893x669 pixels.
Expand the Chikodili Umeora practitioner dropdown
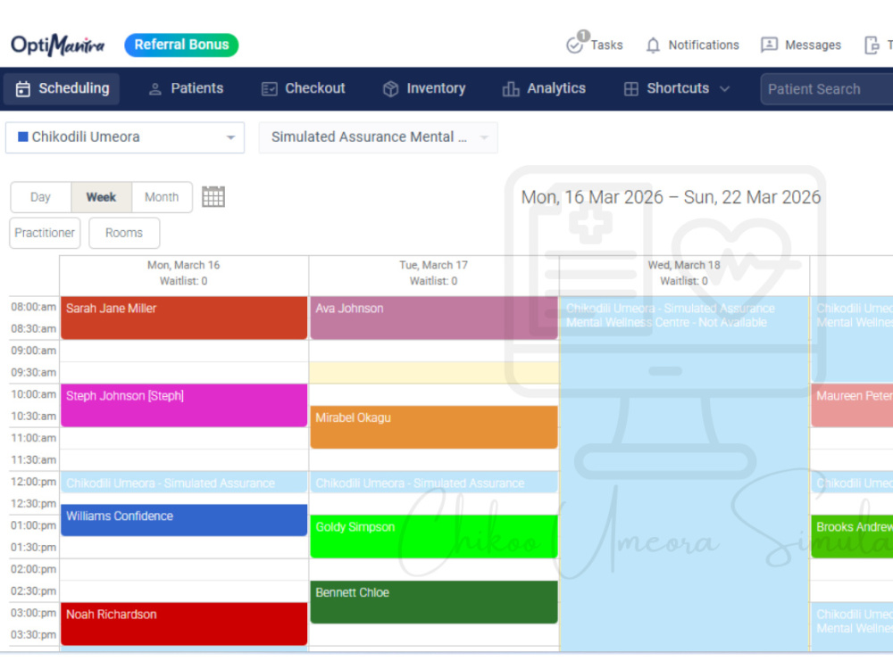tap(230, 137)
